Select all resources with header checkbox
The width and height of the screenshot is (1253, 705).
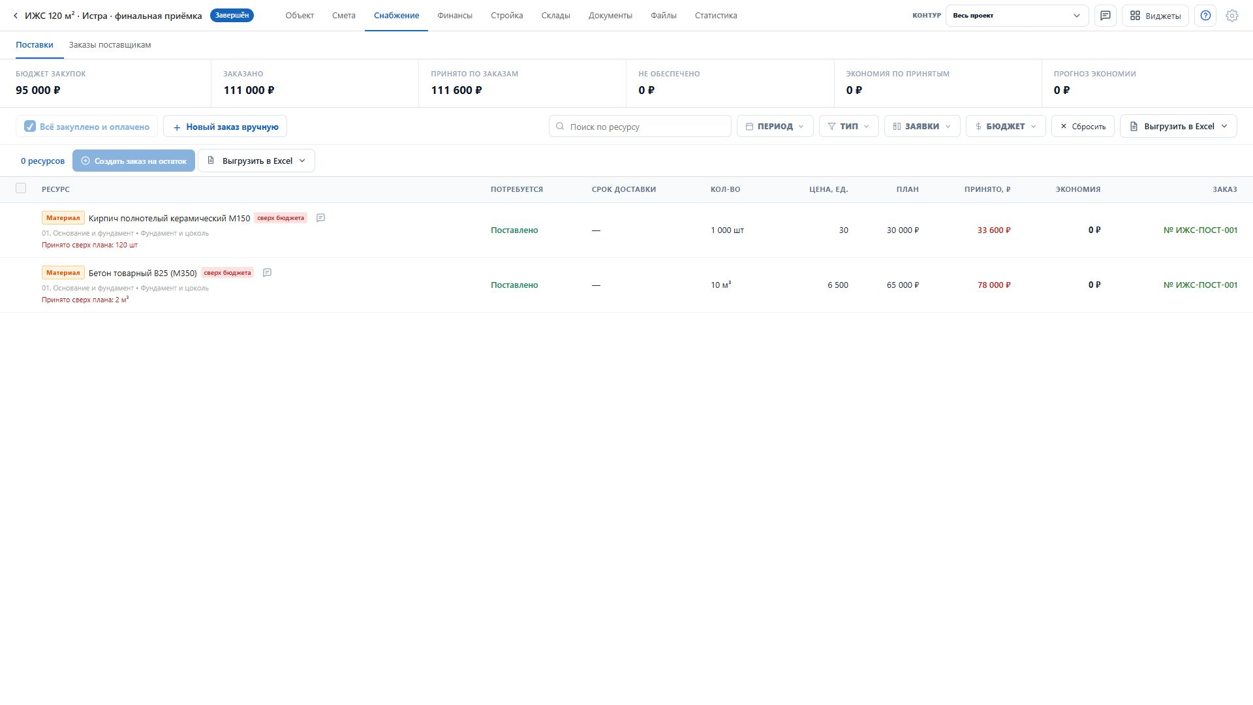click(x=21, y=189)
